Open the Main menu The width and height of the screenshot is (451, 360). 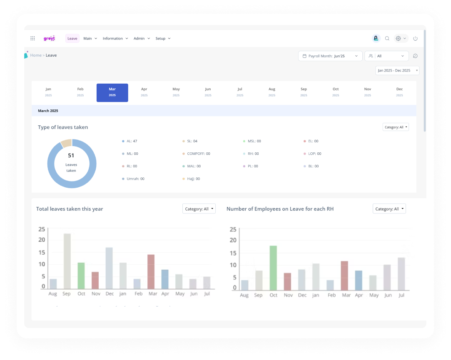(x=90, y=39)
